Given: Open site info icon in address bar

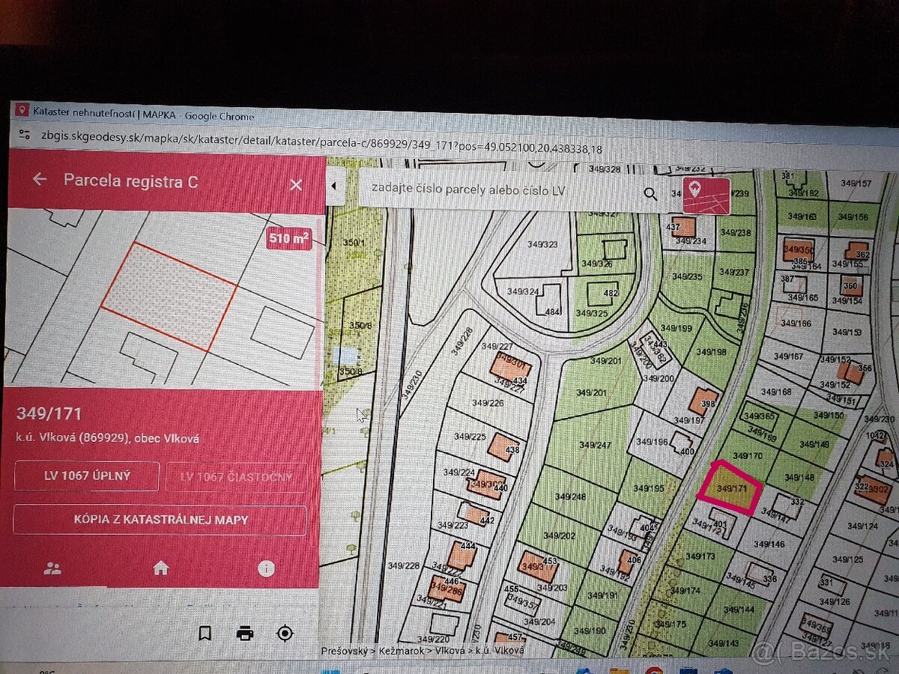Looking at the screenshot, I should 25,134.
